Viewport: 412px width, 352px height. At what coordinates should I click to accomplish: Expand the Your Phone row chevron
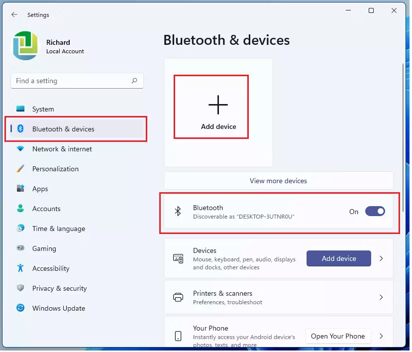[x=382, y=337]
